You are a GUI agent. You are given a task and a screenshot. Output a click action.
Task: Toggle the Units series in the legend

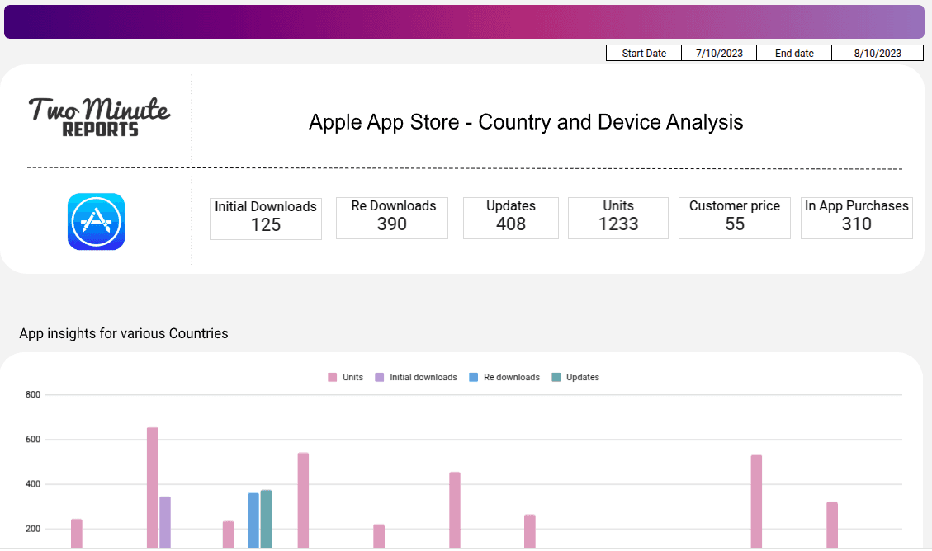click(347, 377)
